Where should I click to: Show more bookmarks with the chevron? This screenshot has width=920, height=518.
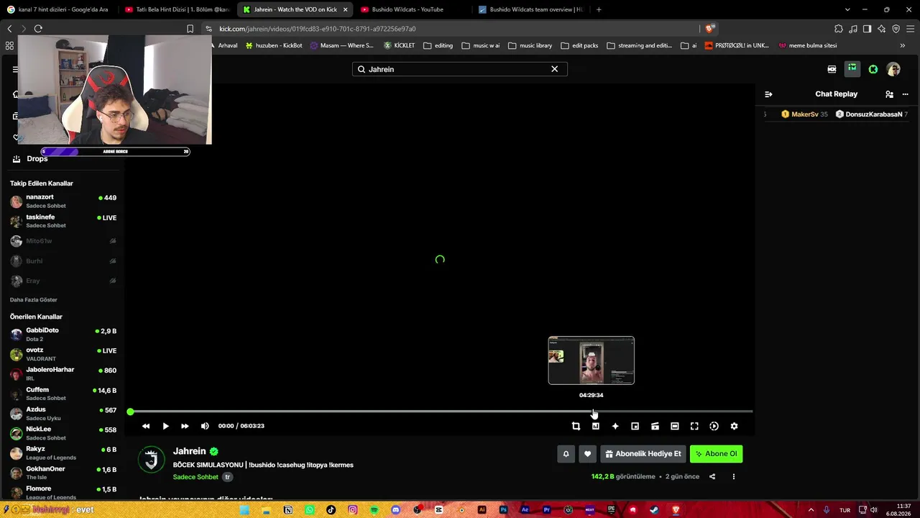click(902, 45)
